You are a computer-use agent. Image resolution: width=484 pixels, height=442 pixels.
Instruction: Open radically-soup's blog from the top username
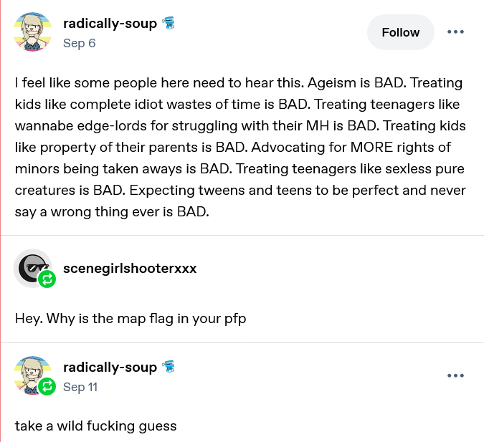coord(110,24)
